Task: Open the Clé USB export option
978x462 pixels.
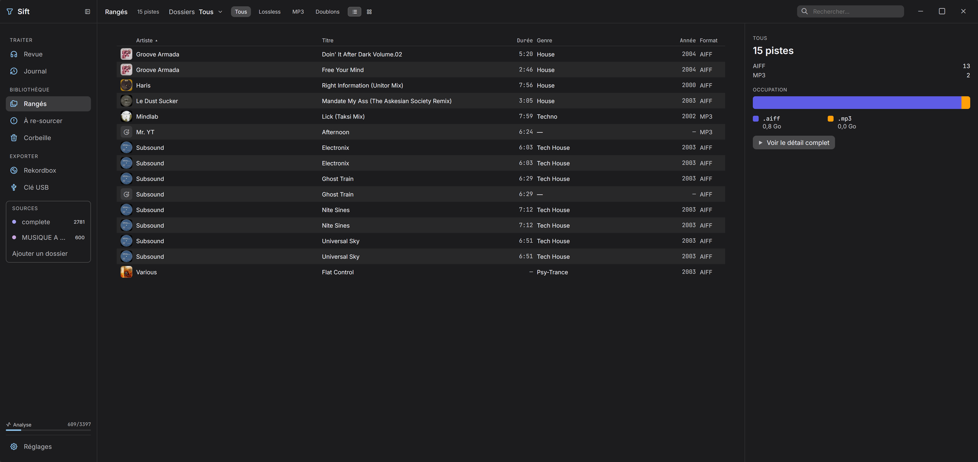Action: click(48, 187)
